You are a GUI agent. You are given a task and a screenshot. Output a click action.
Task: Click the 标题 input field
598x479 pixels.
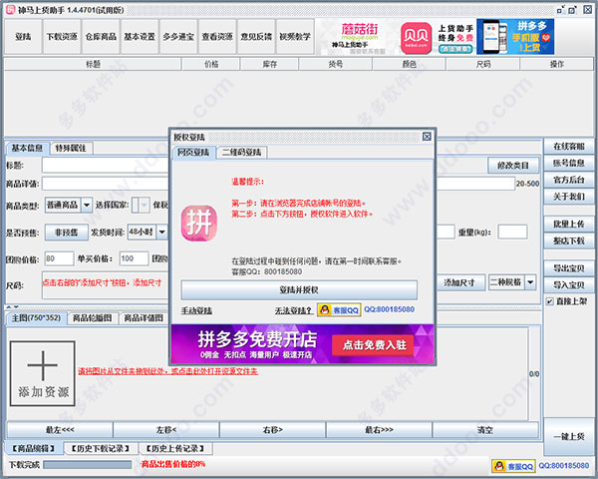(x=106, y=166)
